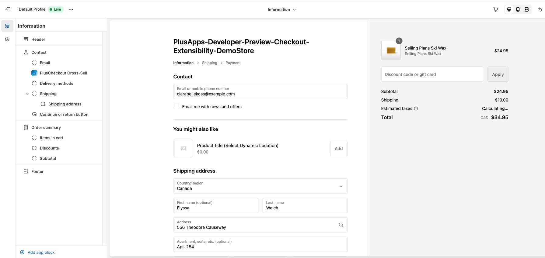Click the exit editor icon
The image size is (545, 258).
8,9
